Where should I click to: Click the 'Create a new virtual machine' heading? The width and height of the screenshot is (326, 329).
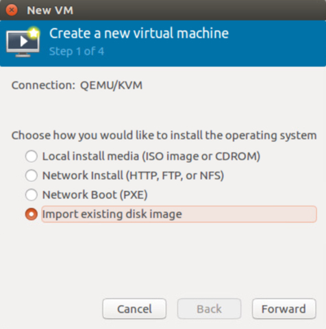pos(139,34)
